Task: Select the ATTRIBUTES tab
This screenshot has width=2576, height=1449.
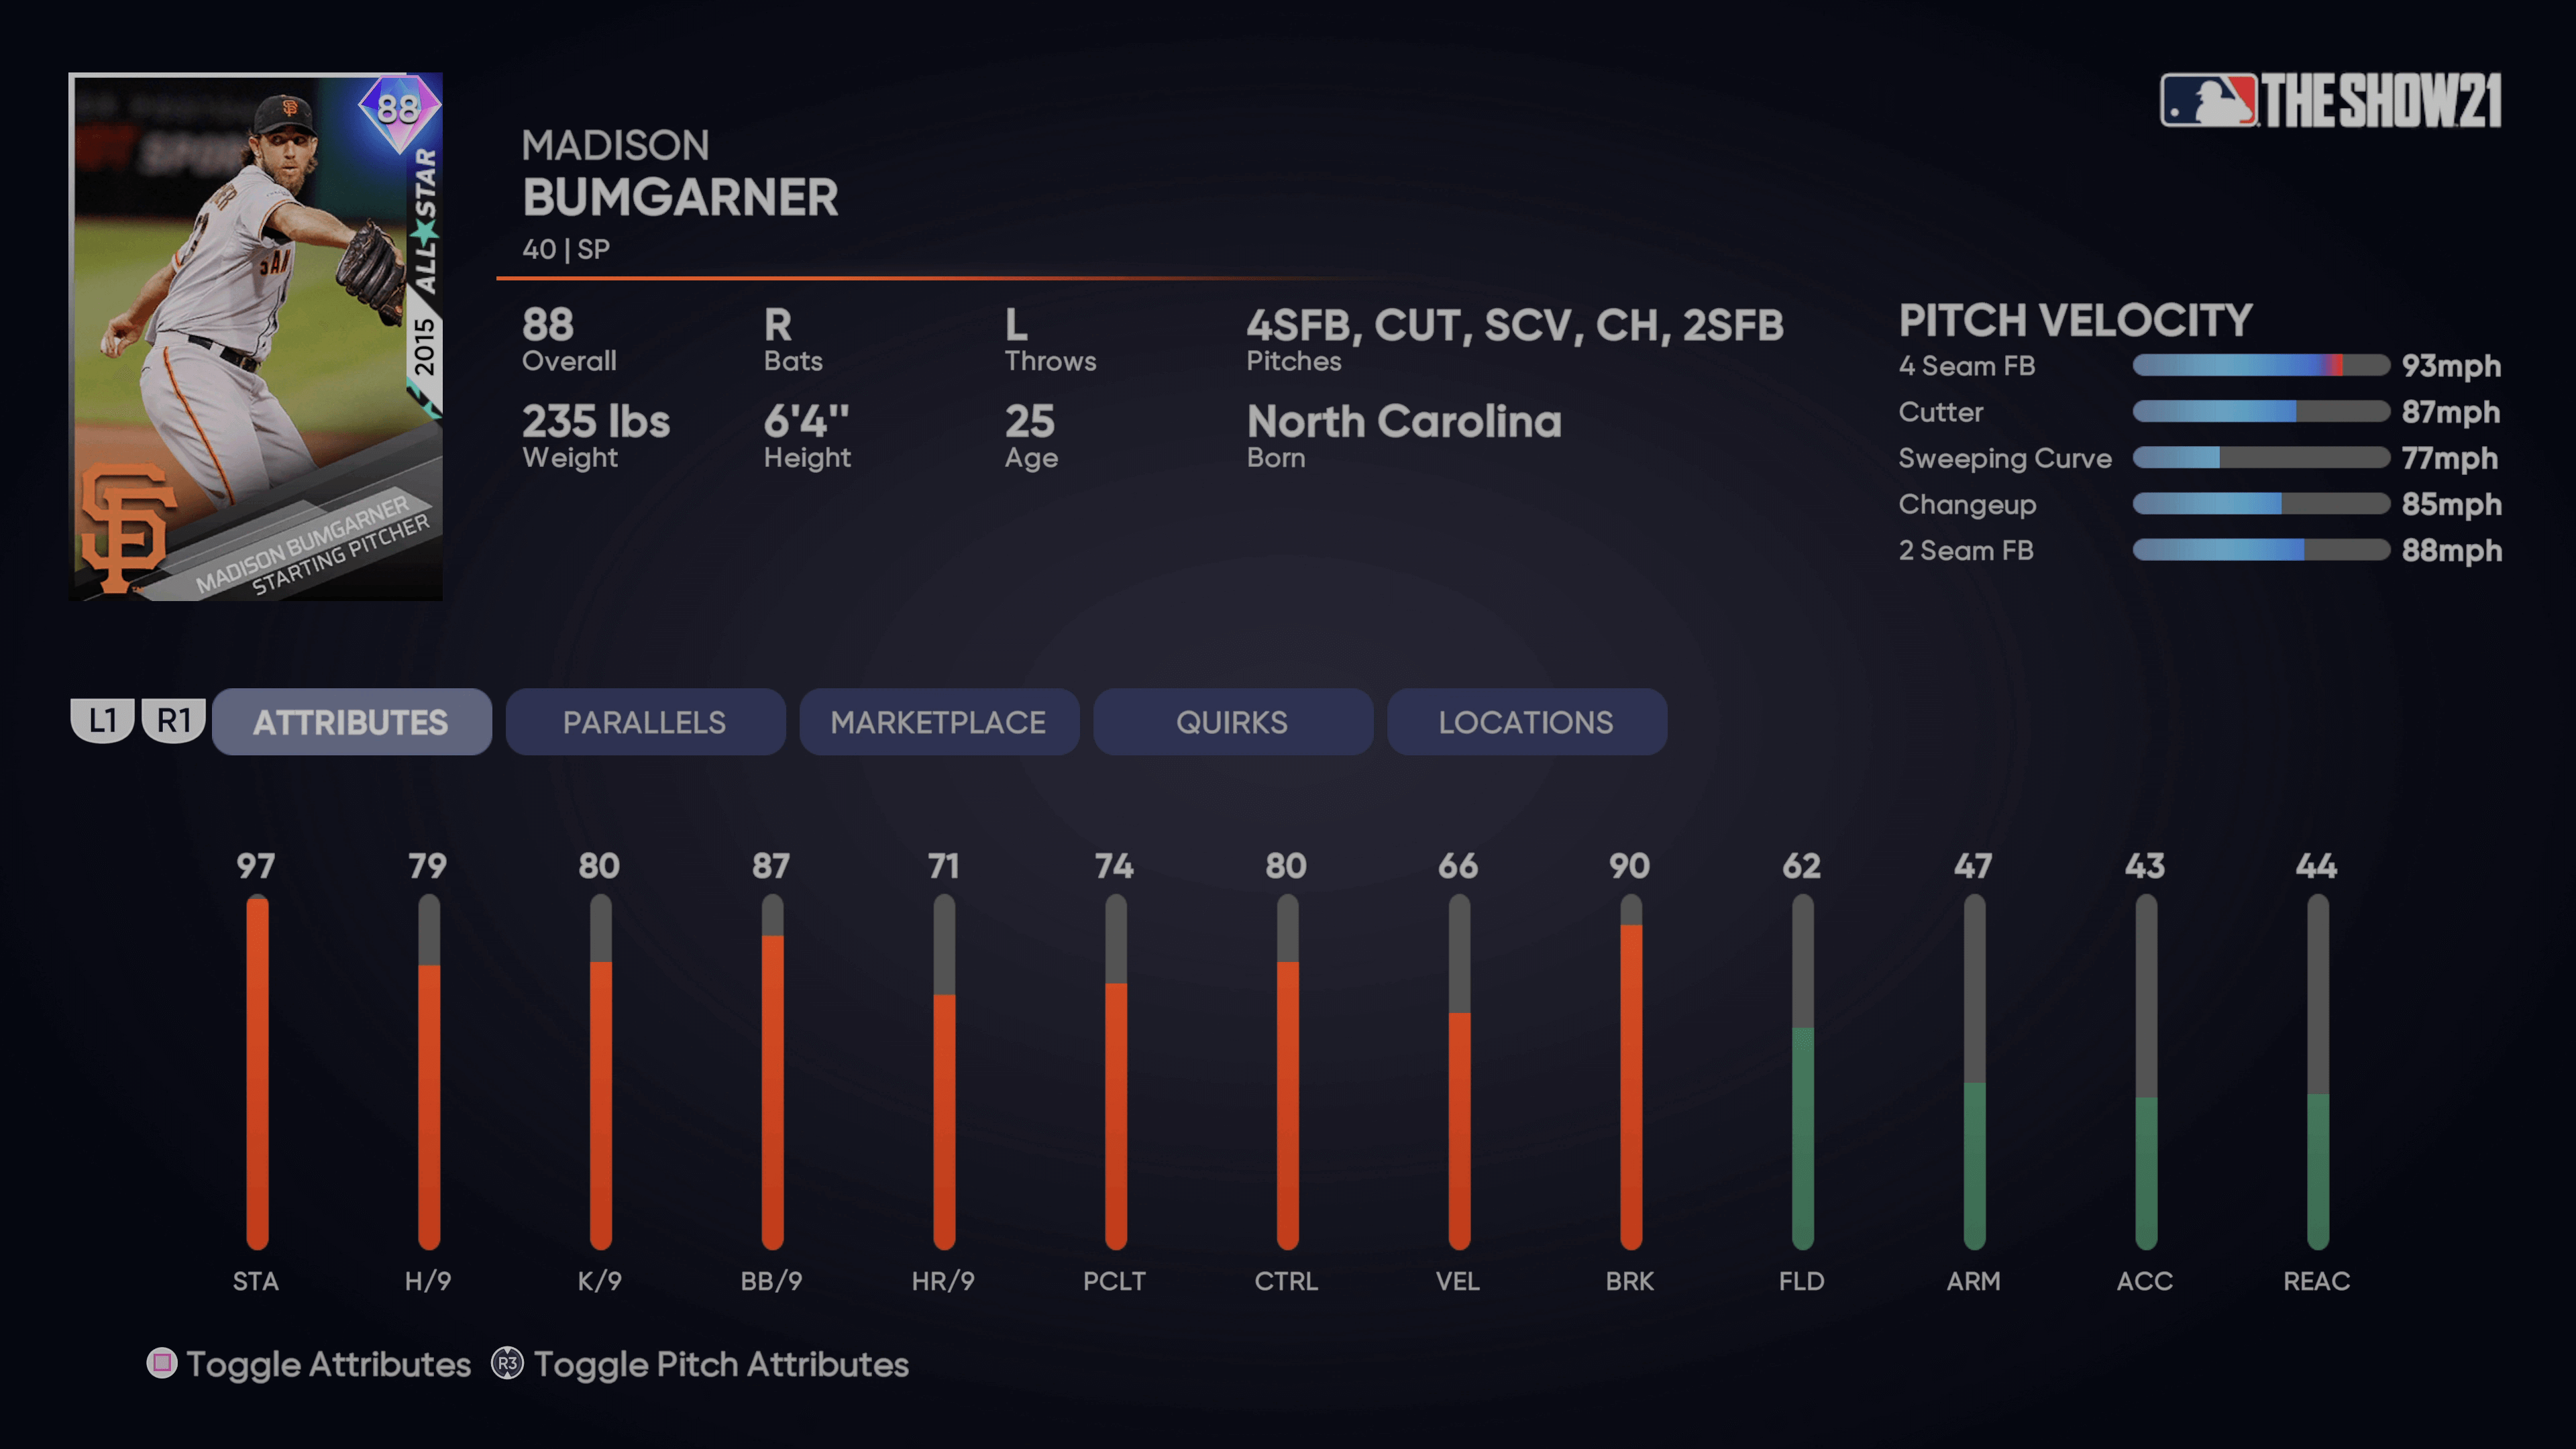Action: coord(350,722)
